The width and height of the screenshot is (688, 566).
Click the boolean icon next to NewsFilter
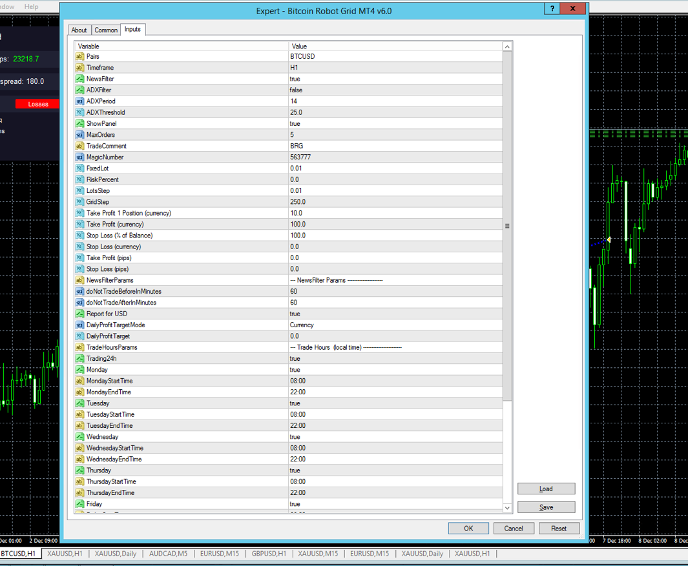[x=80, y=79]
